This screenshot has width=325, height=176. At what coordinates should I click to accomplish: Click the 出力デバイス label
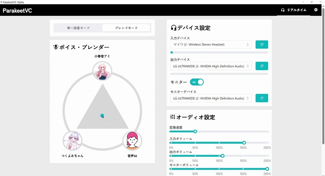click(x=180, y=59)
